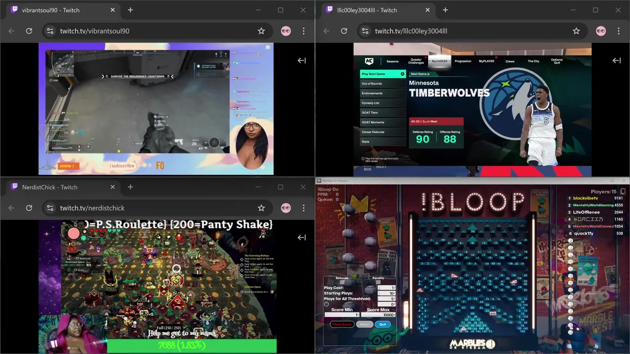Open Endorsements in MyCAREER menu
Image resolution: width=630 pixels, height=354 pixels.
[x=383, y=93]
